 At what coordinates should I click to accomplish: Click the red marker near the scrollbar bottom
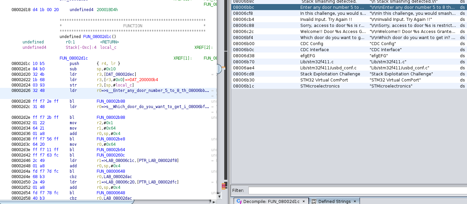click(224, 185)
